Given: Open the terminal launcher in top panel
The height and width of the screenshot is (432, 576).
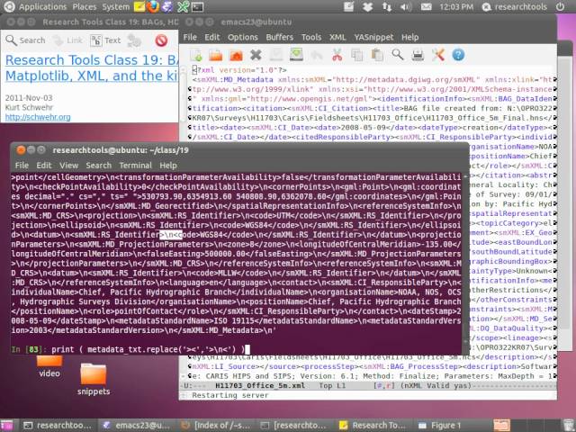Looking at the screenshot, I should click(x=197, y=6).
